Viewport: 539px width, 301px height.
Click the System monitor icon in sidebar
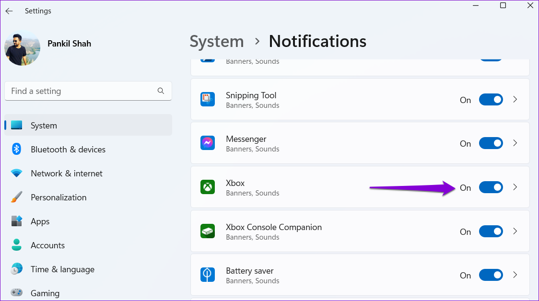16,125
